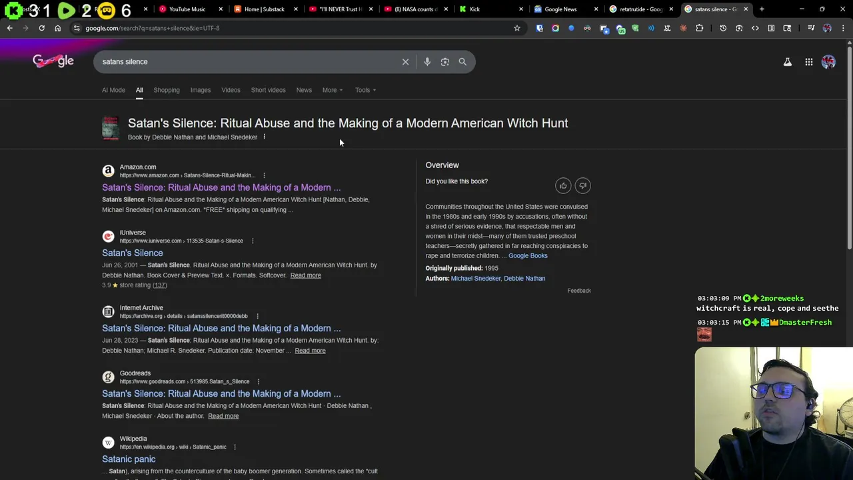The width and height of the screenshot is (853, 480).
Task: Open more options for the Wikipedia result
Action: [235, 447]
